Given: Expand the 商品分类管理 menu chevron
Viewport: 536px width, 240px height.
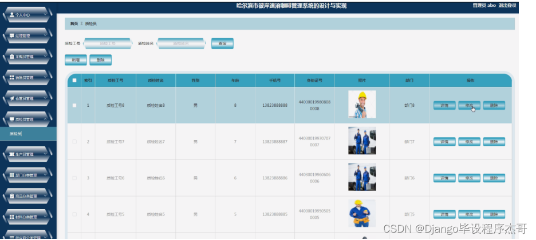Looking at the screenshot, I should tap(45, 196).
